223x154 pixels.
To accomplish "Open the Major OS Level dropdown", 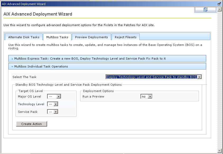I will coord(54,97).
